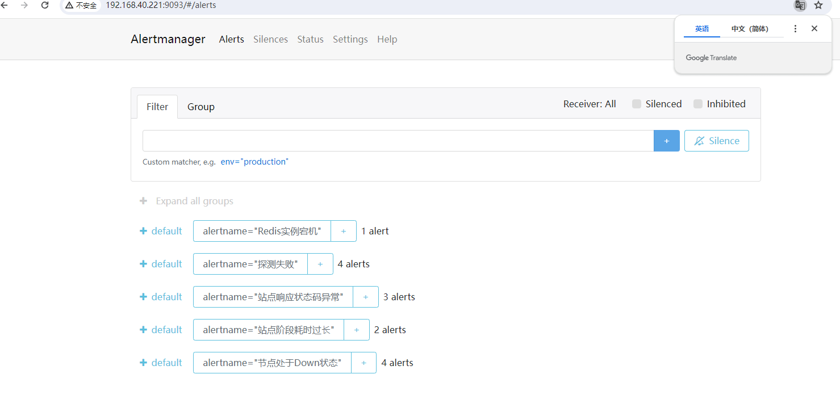Click the env="production" example matcher link
The width and height of the screenshot is (840, 416).
click(254, 162)
